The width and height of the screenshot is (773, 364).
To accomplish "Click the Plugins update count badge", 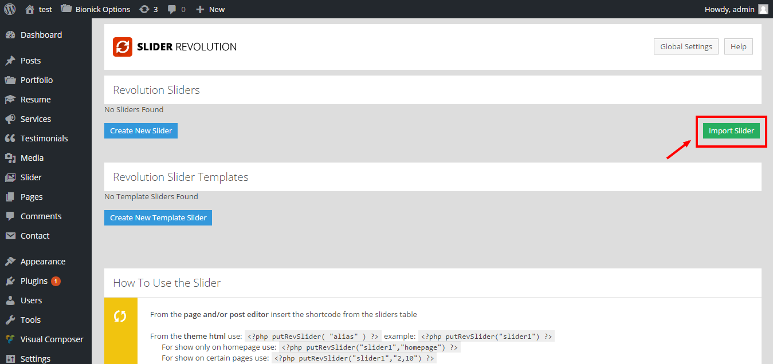I will pos(56,281).
